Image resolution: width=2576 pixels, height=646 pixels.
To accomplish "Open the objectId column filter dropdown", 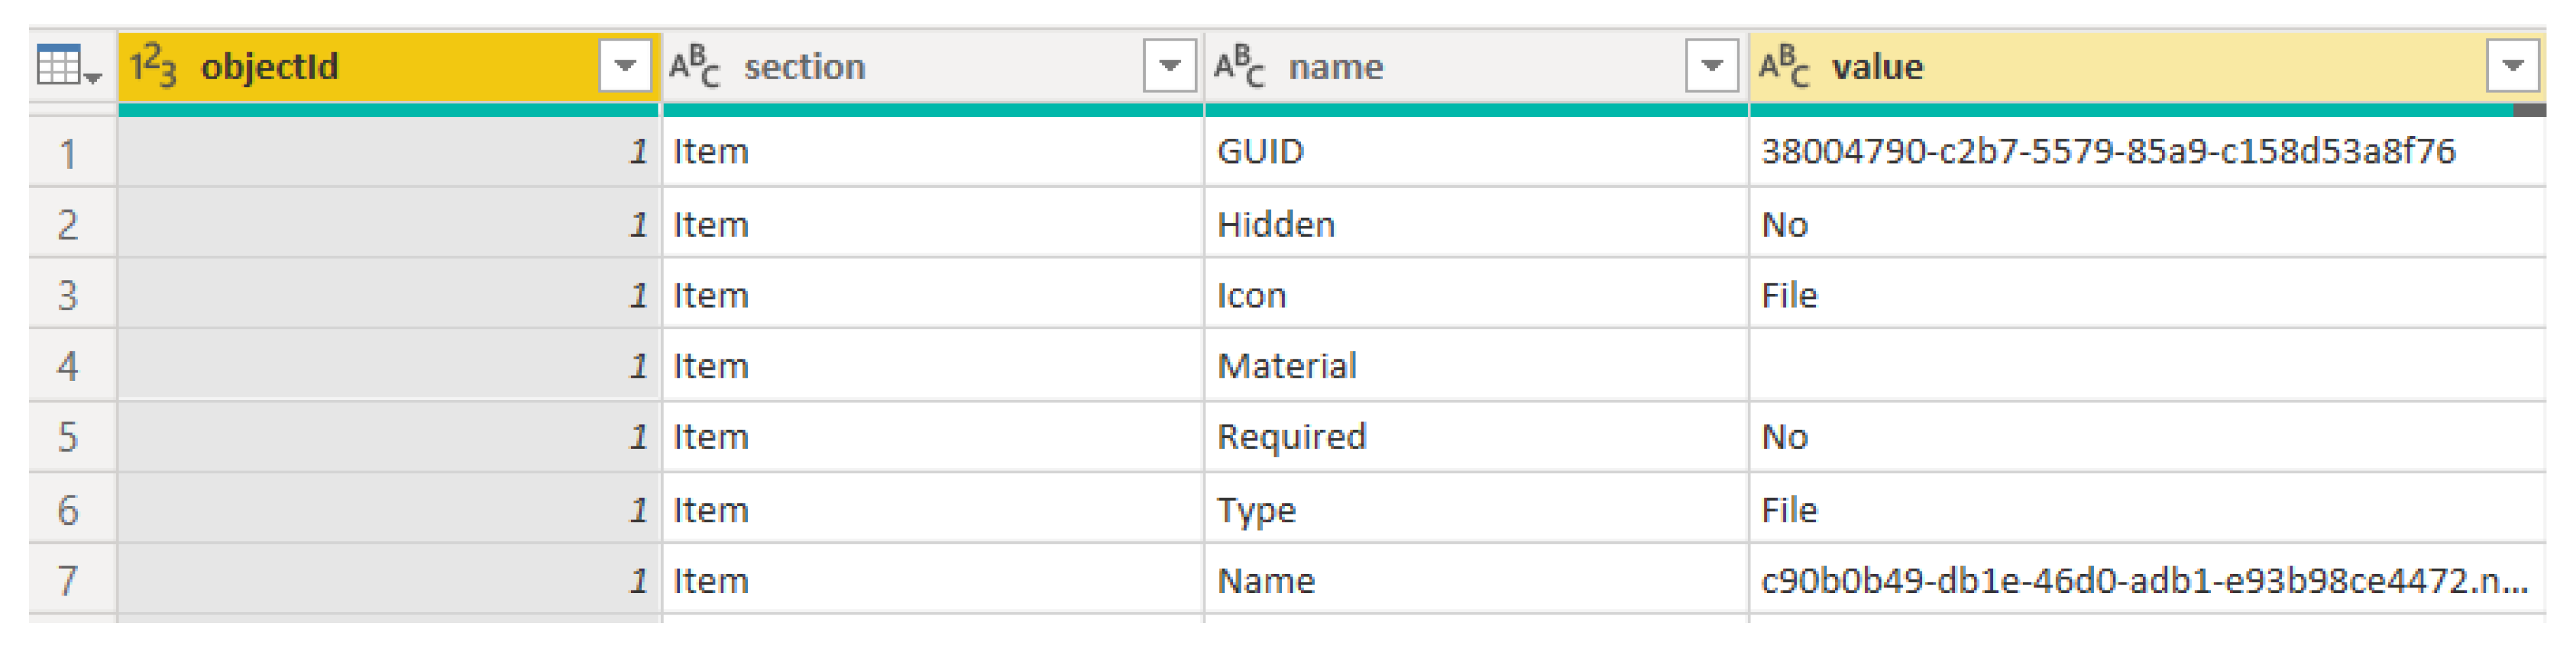I will [625, 67].
